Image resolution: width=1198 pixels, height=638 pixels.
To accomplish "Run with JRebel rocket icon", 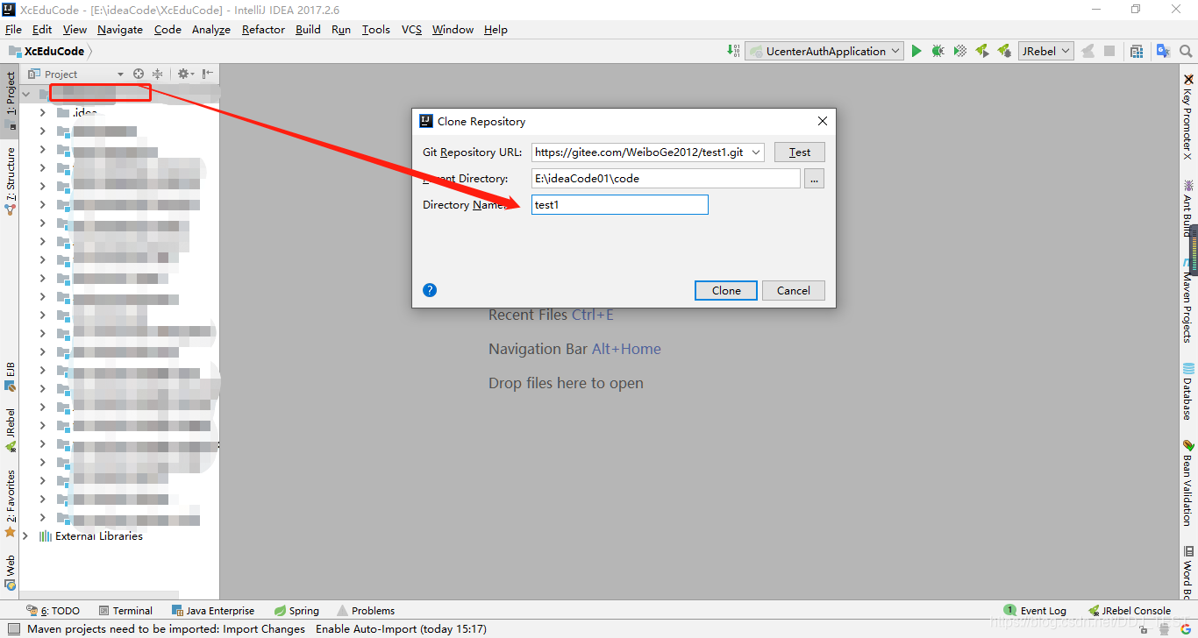I will coord(982,51).
